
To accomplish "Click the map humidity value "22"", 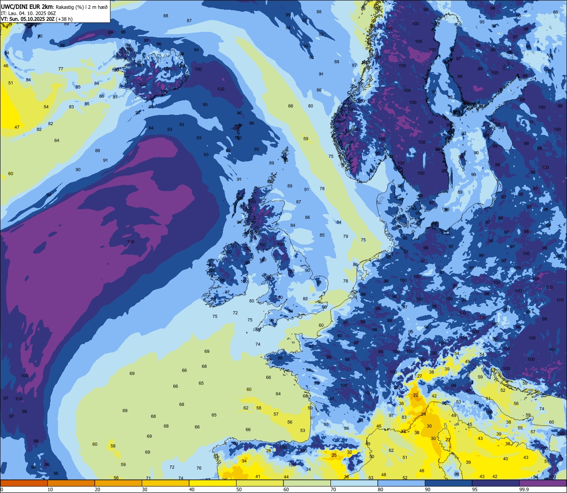I will point(416,395).
